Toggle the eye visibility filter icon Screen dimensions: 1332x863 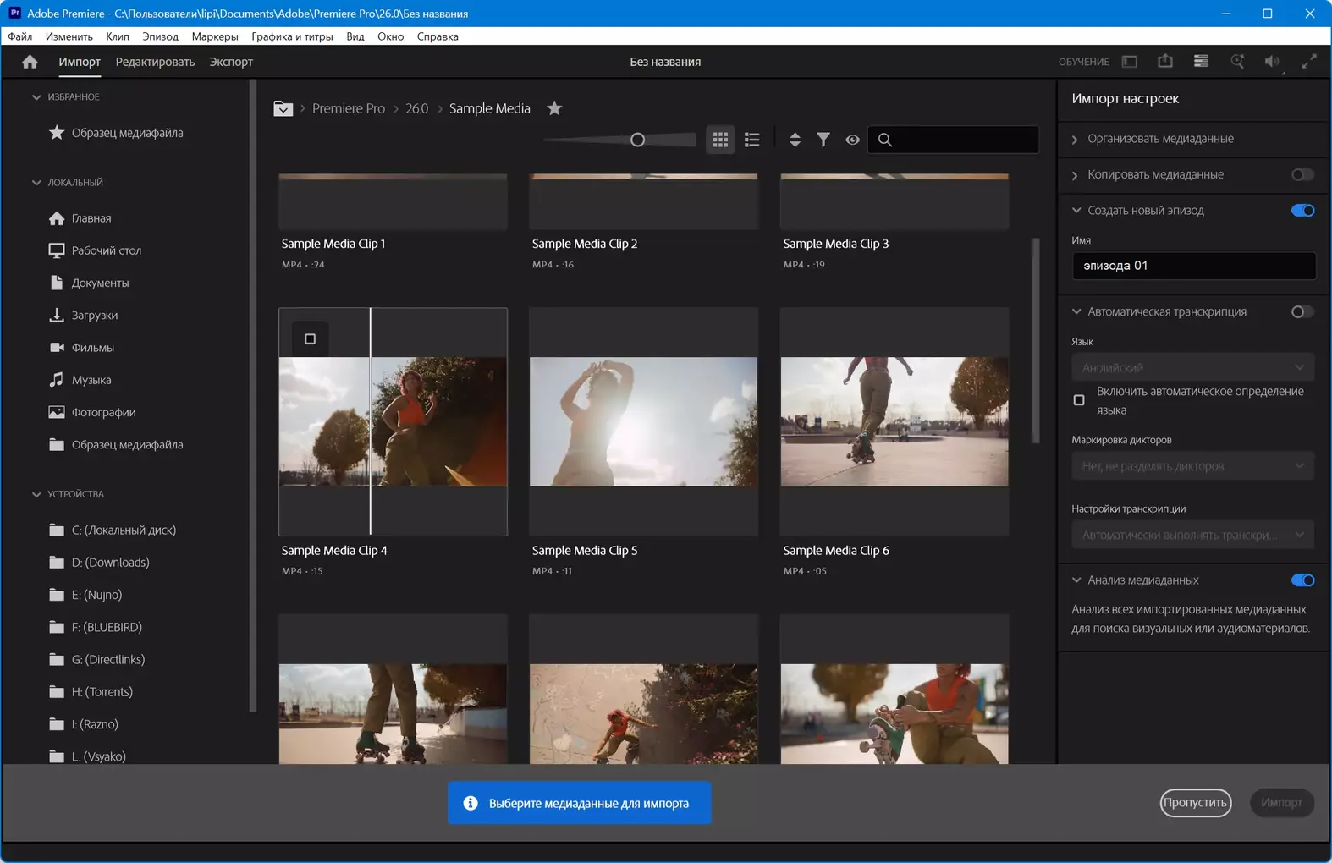[x=852, y=140]
